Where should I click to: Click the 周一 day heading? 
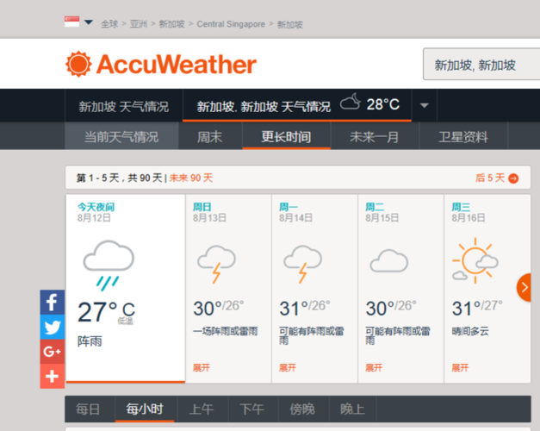coord(289,207)
